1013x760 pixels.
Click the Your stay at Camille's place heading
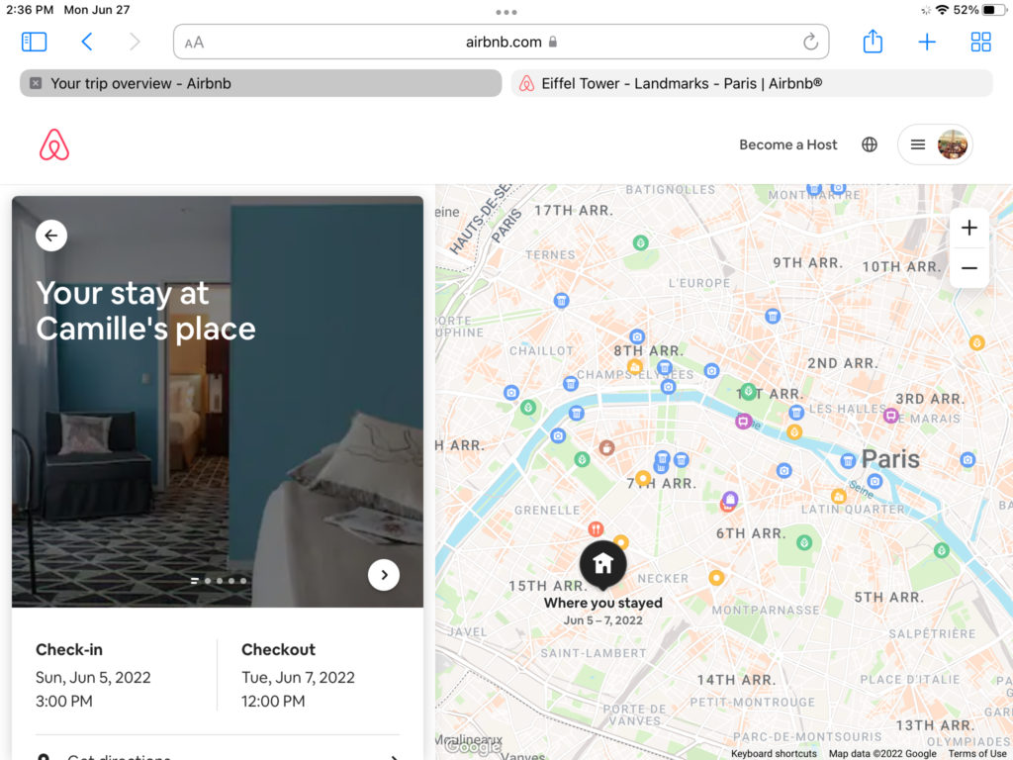pyautogui.click(x=146, y=311)
